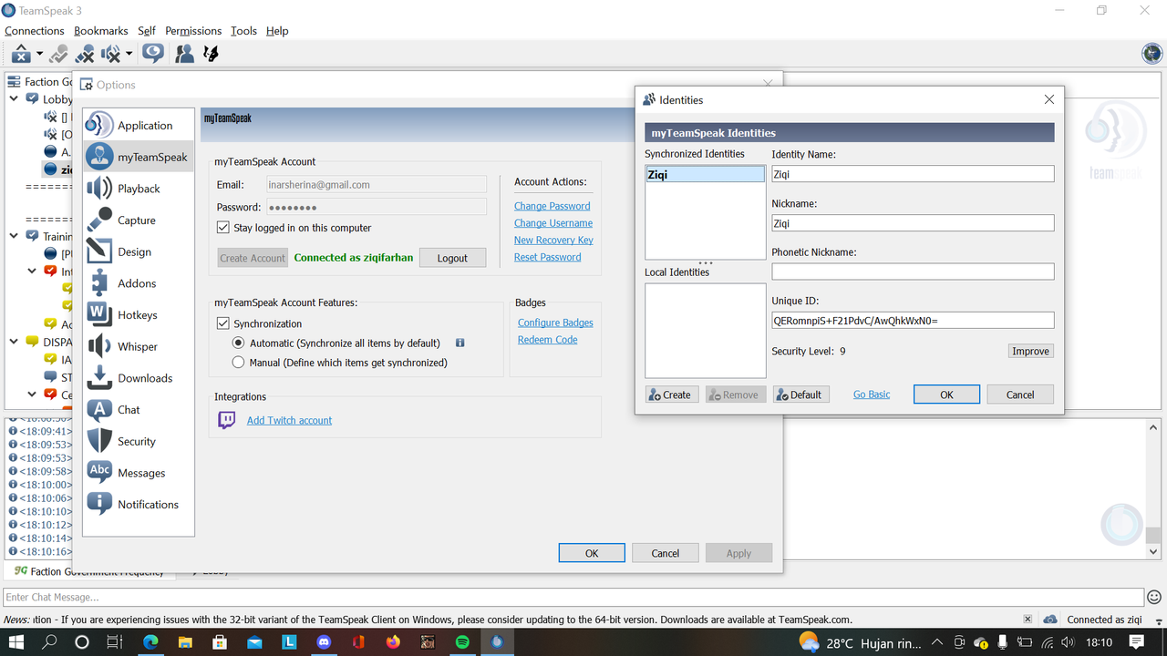Click the Phonetic Nickname input field
The image size is (1167, 656).
(913, 272)
